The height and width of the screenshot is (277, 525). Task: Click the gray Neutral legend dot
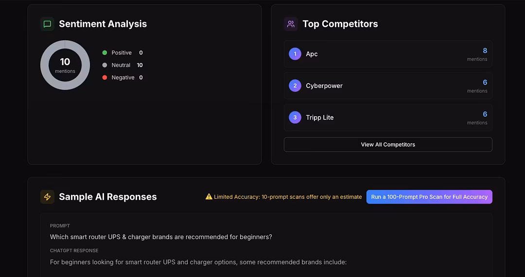pos(105,65)
